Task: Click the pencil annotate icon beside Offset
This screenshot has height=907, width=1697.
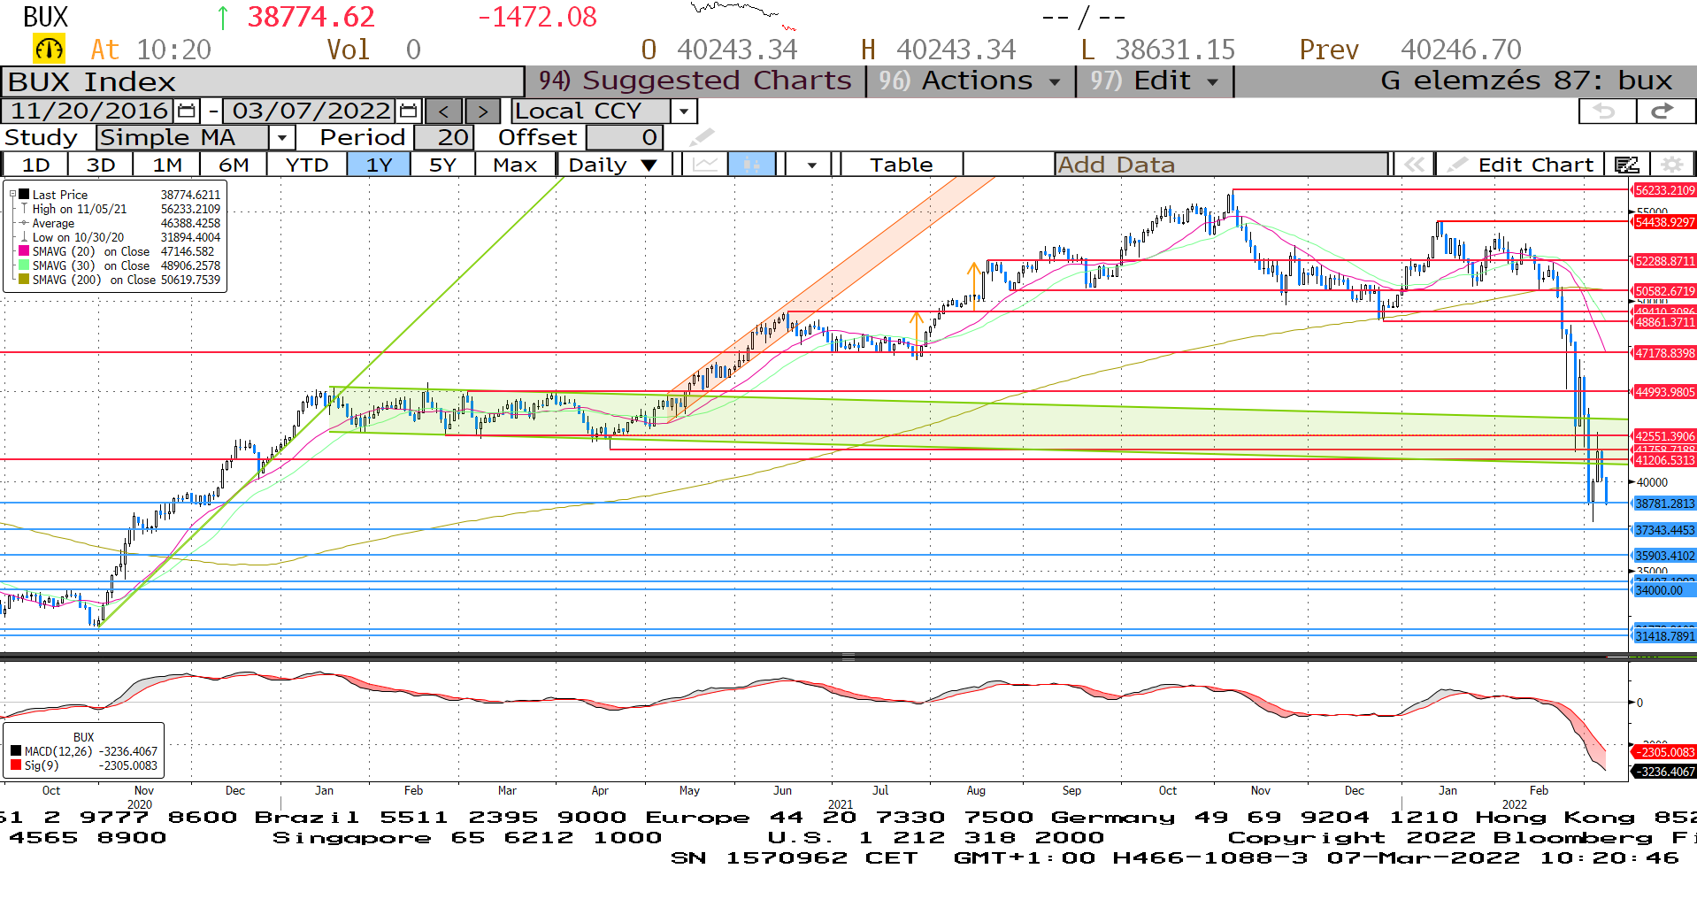Action: (x=702, y=137)
